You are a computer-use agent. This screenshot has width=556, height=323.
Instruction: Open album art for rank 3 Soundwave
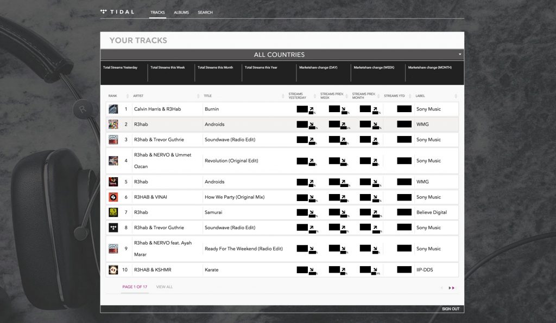point(113,139)
